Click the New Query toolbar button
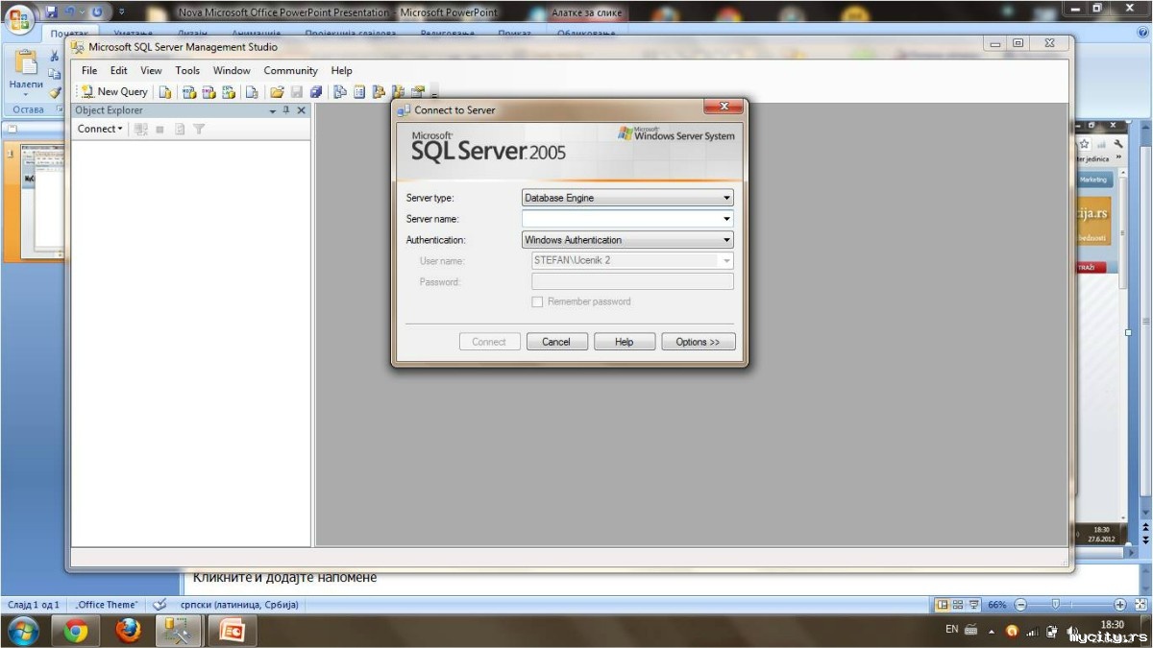This screenshot has height=648, width=1153. pyautogui.click(x=114, y=92)
